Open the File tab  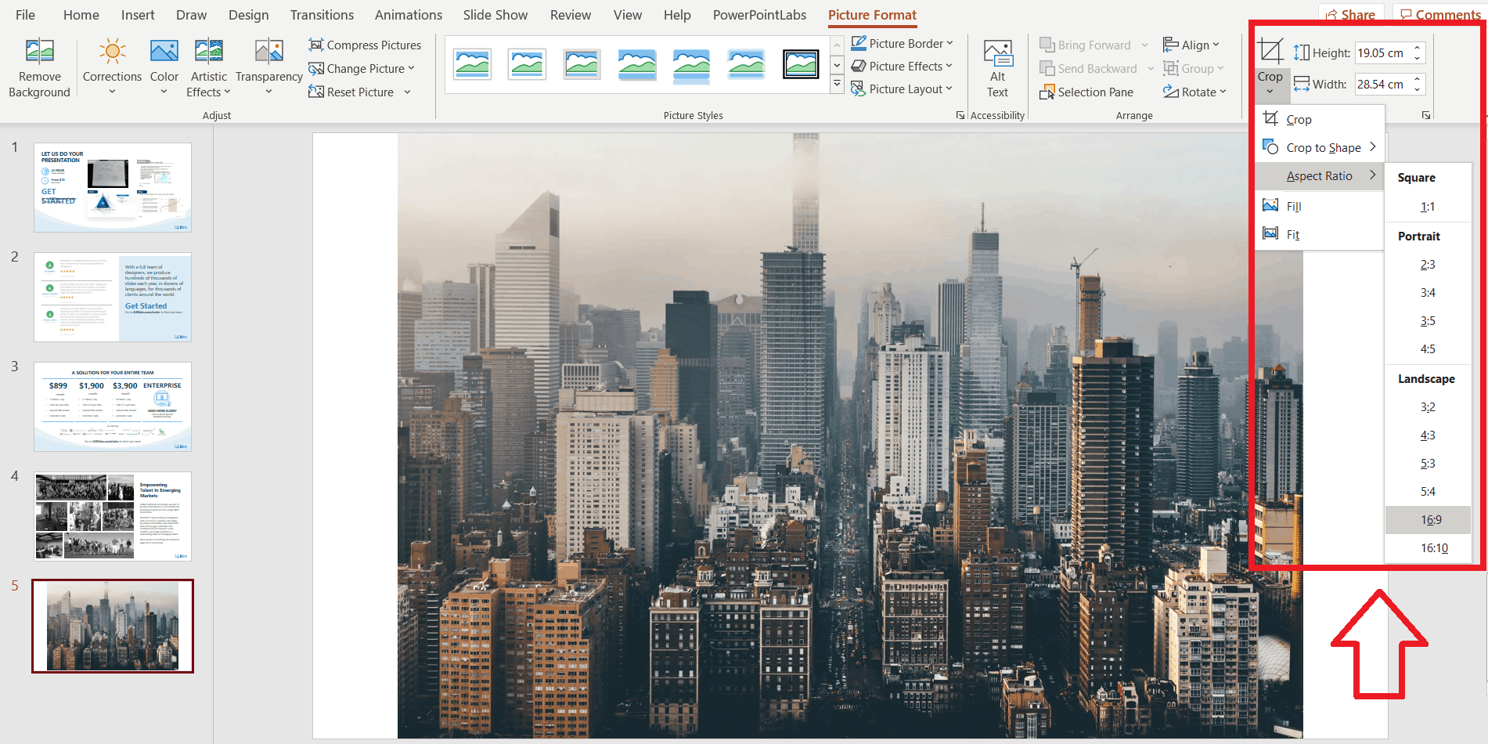click(x=25, y=15)
